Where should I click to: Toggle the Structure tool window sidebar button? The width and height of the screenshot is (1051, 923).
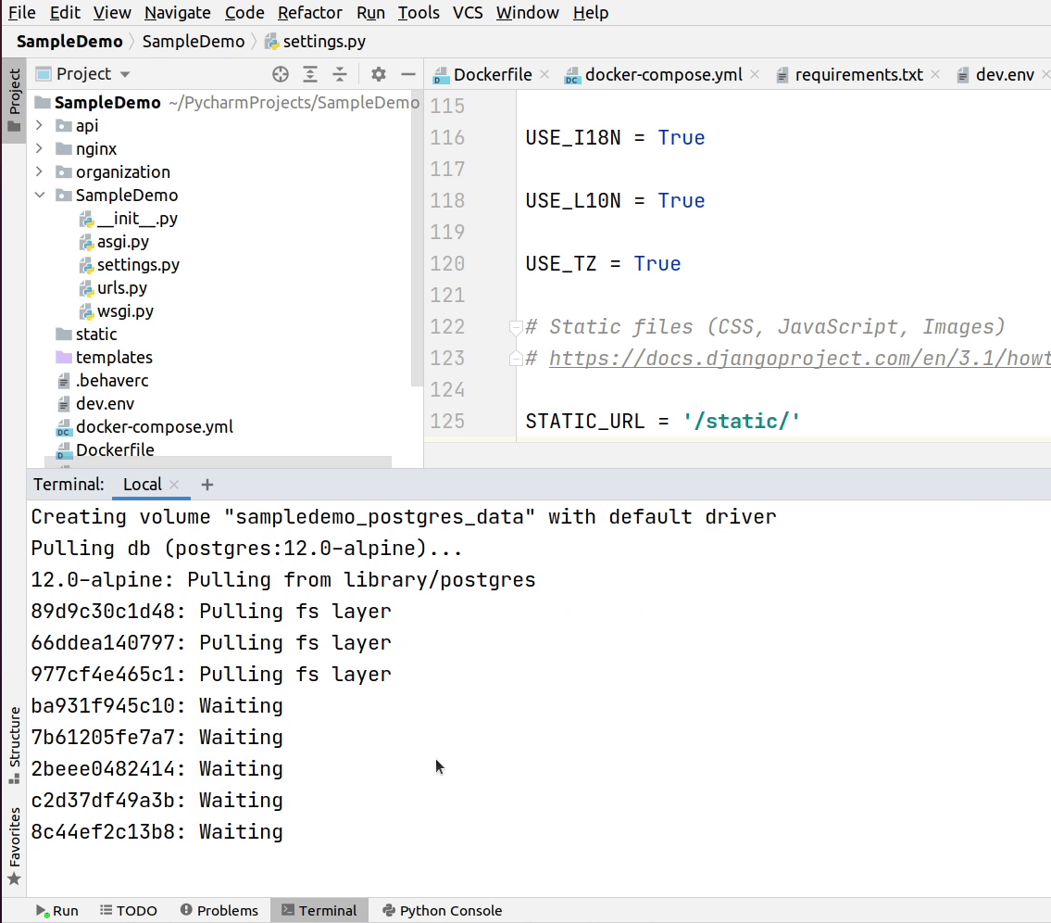pyautogui.click(x=14, y=744)
